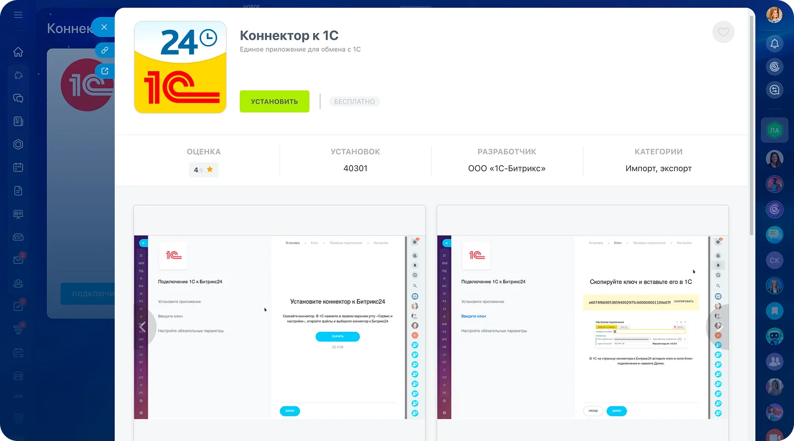Open the Импорт, экспорт category

658,169
